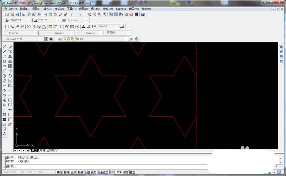286x176 pixels.
Task: Select the Move tool in modify toolbar
Action: click(x=10, y=71)
